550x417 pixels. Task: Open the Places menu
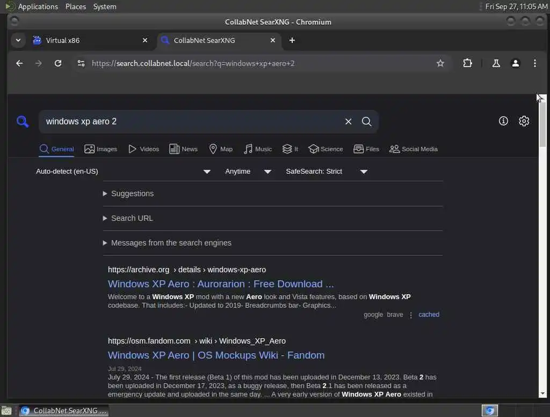(76, 6)
